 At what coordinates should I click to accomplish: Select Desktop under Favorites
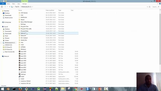coord(7,13)
